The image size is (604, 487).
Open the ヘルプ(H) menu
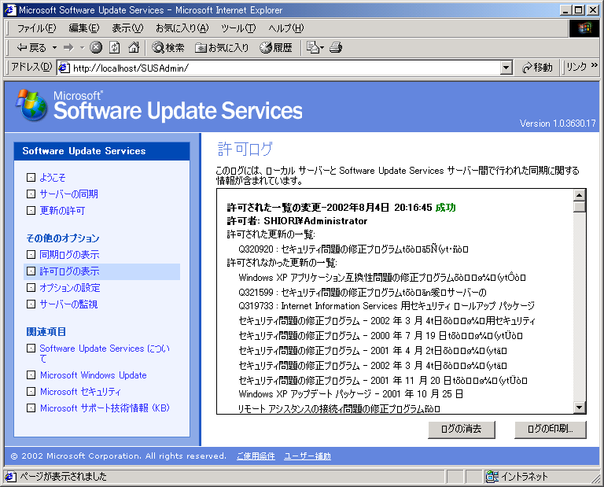point(286,28)
